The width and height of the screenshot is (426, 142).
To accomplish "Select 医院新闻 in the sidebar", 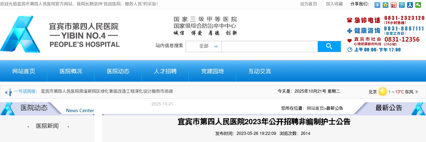I will coord(47,126).
